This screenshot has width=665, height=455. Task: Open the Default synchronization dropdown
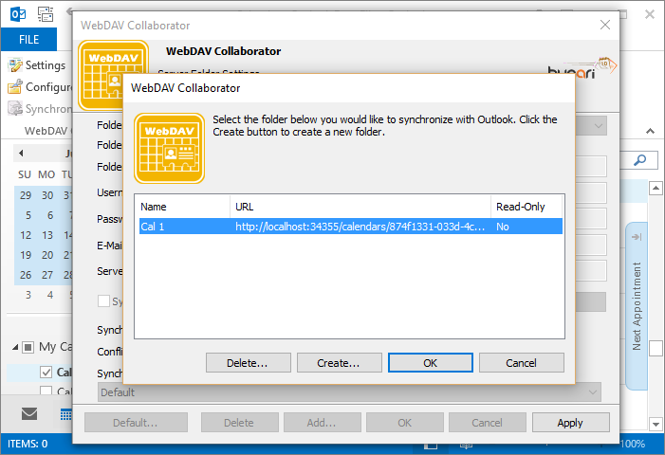[349, 392]
